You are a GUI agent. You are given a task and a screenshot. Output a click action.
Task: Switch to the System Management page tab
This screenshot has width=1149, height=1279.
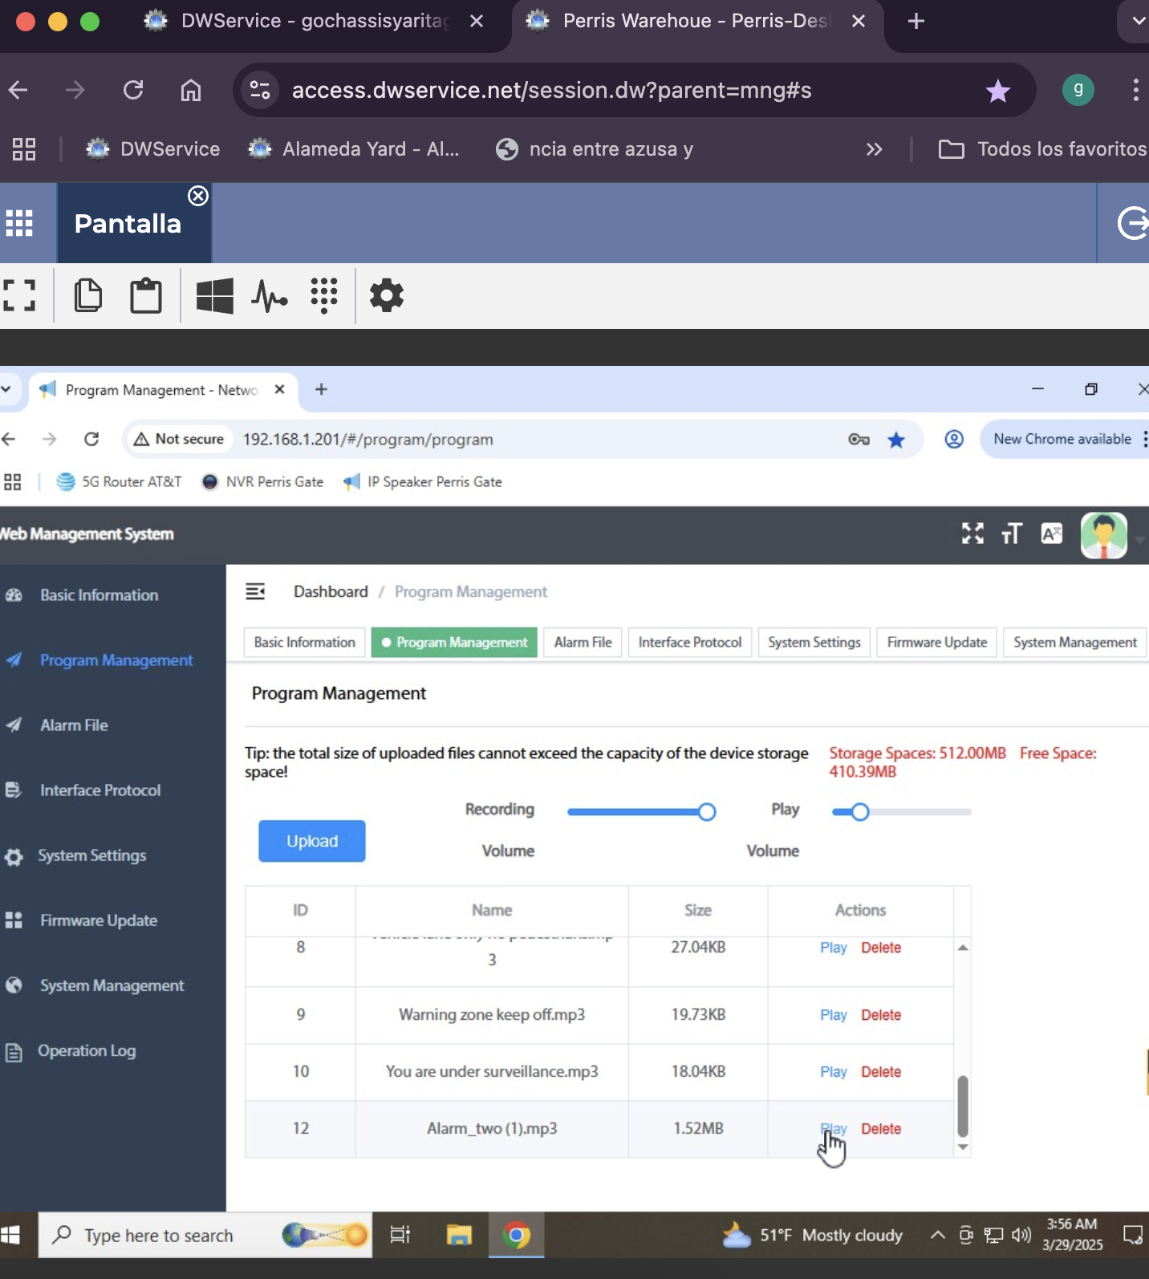pos(1075,642)
